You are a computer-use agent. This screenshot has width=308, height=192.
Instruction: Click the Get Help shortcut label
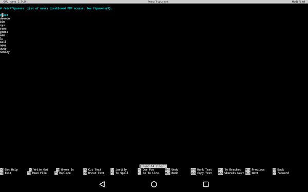(11, 169)
